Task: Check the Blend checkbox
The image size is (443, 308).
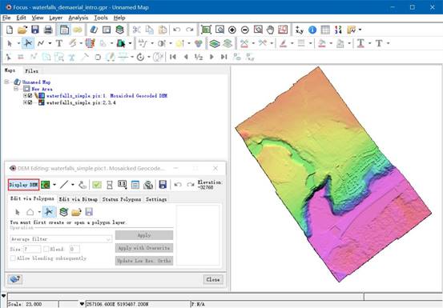Action: [46, 249]
